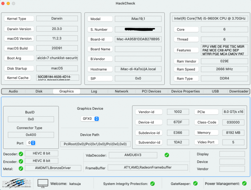
Task: Open the Downloader tab
Action: (239, 91)
